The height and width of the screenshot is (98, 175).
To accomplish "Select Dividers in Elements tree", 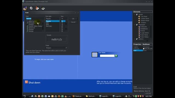I will 144,23.
